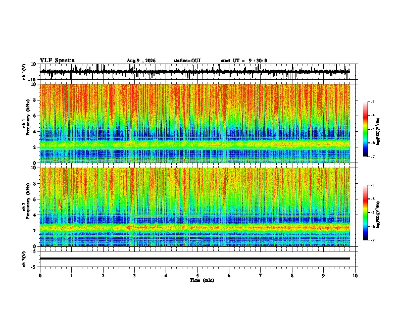Click time tick label "9" on x-axis

[323, 276]
